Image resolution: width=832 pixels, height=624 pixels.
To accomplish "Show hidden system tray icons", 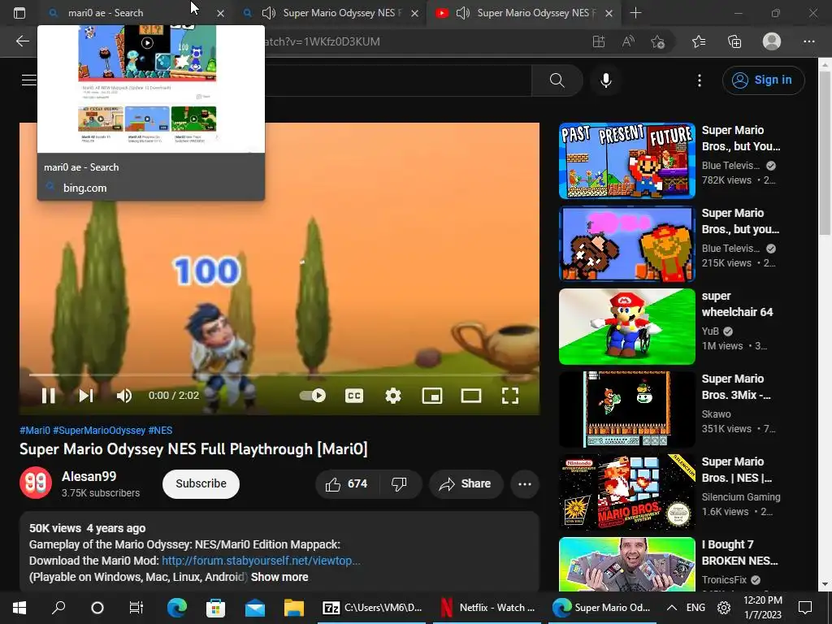I will click(x=671, y=608).
